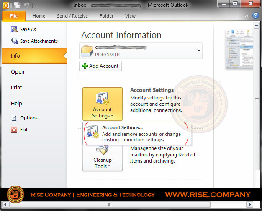Click the red Exit X icon
The image size is (262, 211).
tap(14, 130)
